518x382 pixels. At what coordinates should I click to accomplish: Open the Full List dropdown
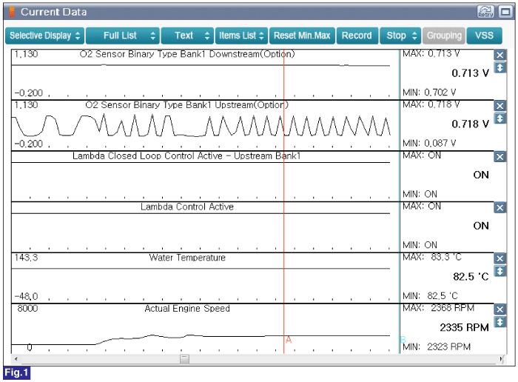tap(123, 36)
